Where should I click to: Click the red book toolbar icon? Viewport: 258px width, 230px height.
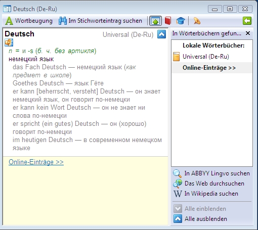click(168, 21)
